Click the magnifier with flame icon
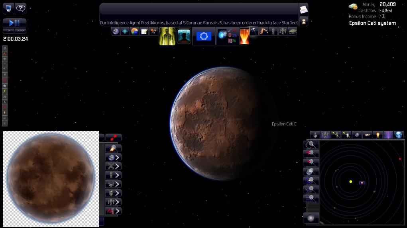The width and height of the screenshot is (407, 228). coord(114,148)
